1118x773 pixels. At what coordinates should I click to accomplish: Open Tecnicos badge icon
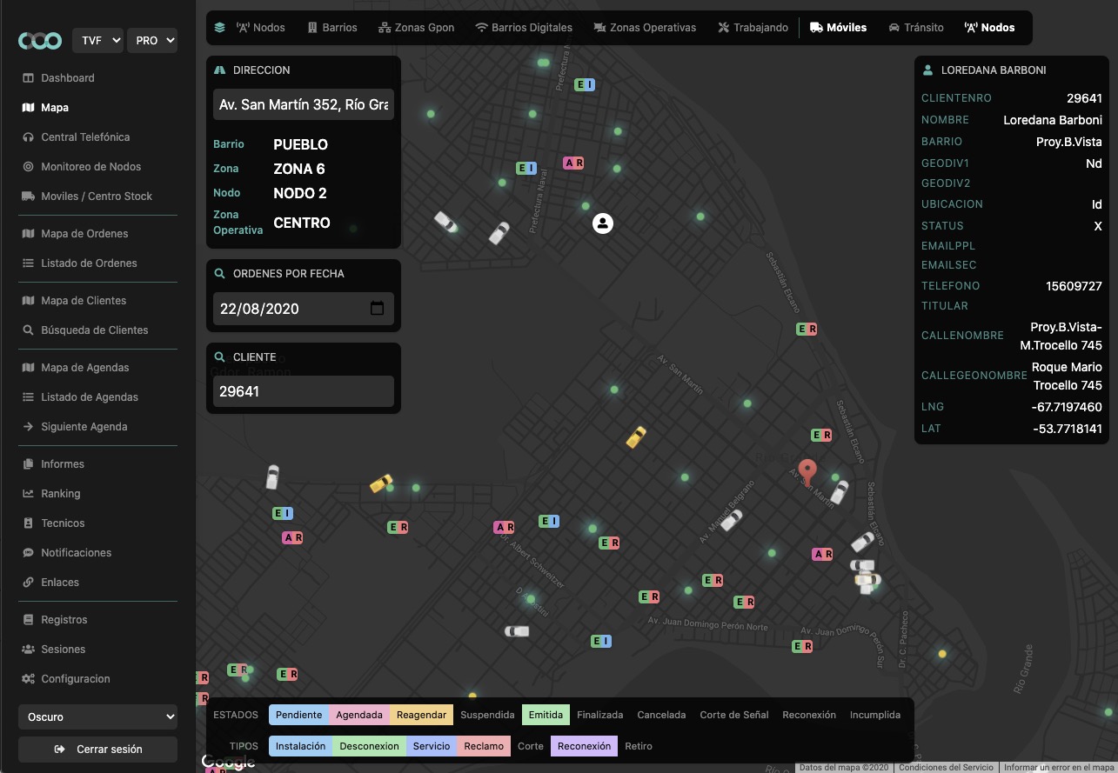(28, 523)
